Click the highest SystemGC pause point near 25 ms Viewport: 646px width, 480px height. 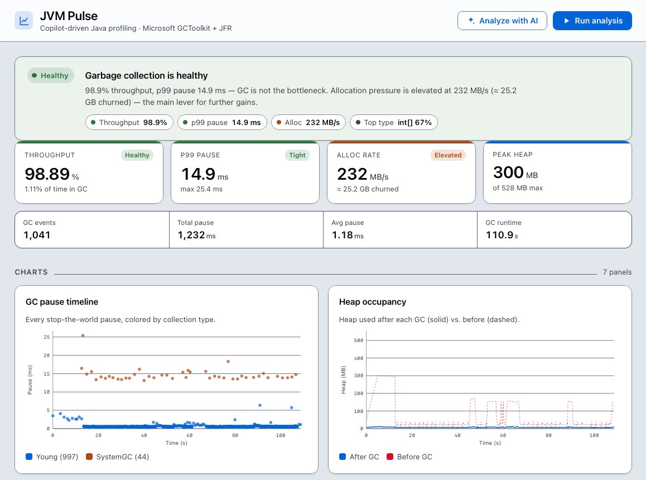pyautogui.click(x=83, y=335)
